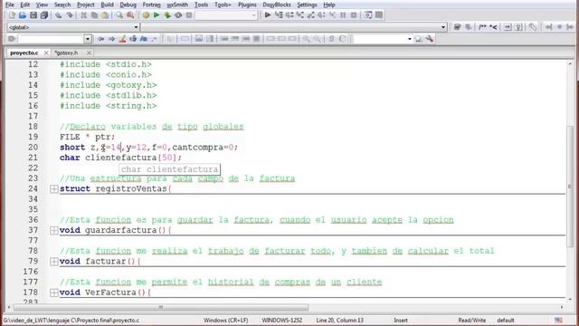
Task: Click the red wrench settings icon
Action: (430, 39)
